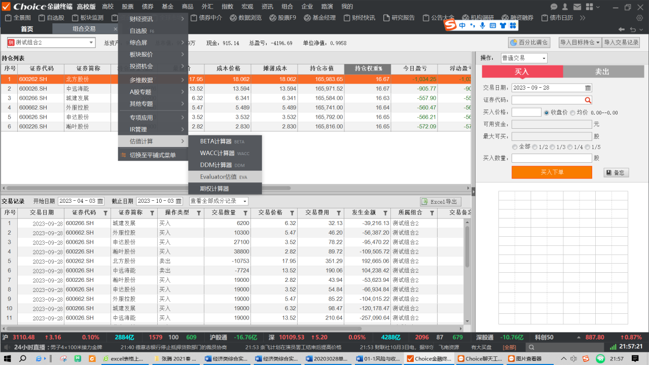Open the 全景图 toolbar shortcut

click(x=18, y=18)
